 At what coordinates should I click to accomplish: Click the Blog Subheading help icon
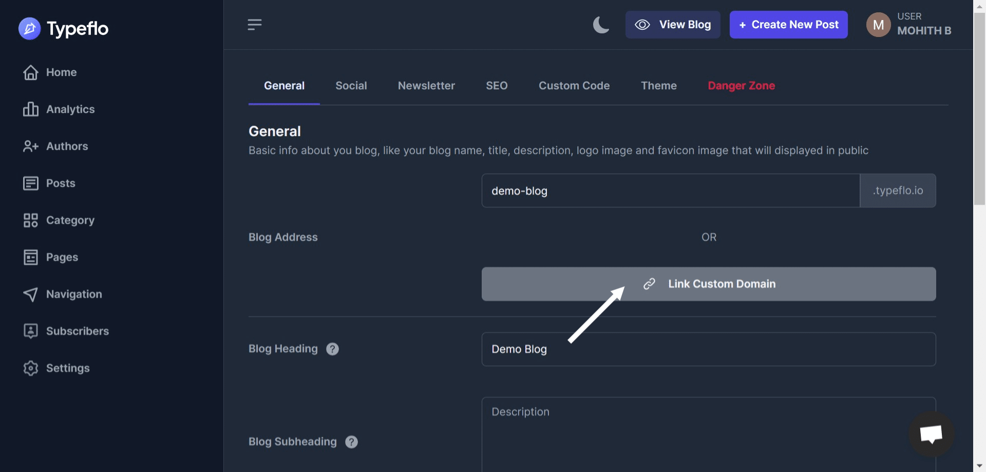pos(351,442)
